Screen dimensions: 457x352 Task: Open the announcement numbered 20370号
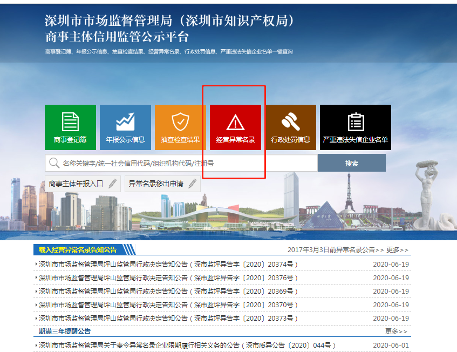point(168,304)
